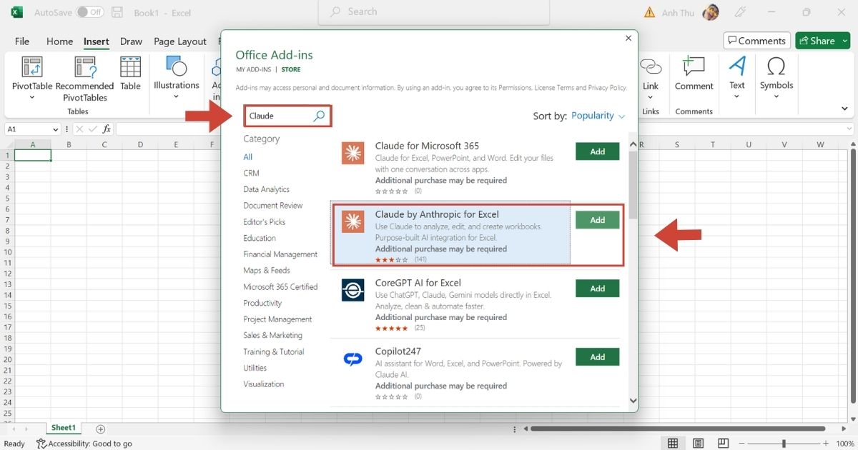Select the All category
This screenshot has height=450, width=858.
tap(248, 157)
